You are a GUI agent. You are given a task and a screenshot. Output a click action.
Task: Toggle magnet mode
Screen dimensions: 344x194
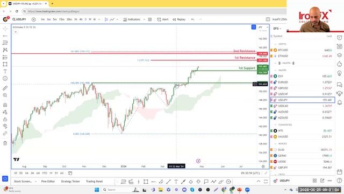tap(5, 105)
